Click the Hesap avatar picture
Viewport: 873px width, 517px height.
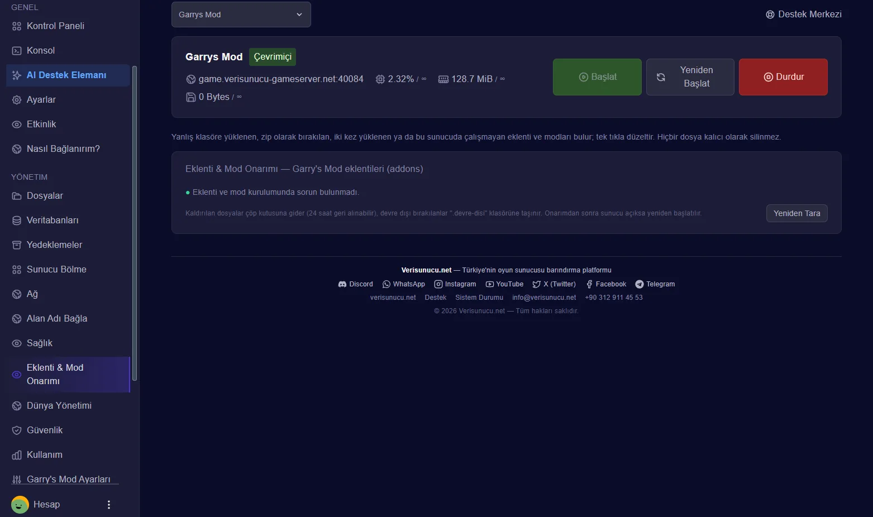[20, 505]
